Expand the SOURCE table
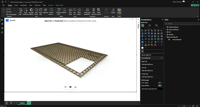This screenshot has width=200, height=107. coord(166,34)
